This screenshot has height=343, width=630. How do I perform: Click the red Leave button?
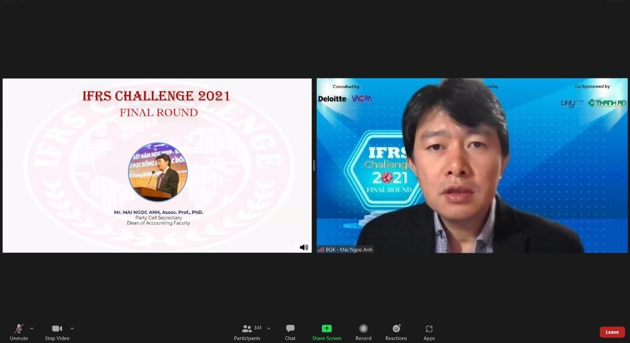(612, 332)
